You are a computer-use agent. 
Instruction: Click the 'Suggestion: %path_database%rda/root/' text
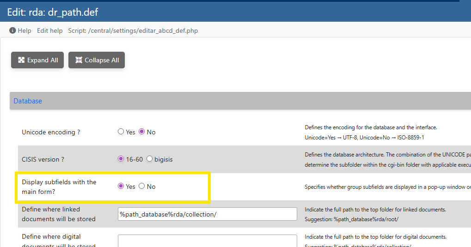click(351, 219)
